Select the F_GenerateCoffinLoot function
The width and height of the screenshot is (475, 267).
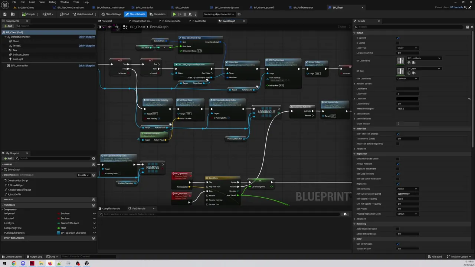(x=19, y=190)
